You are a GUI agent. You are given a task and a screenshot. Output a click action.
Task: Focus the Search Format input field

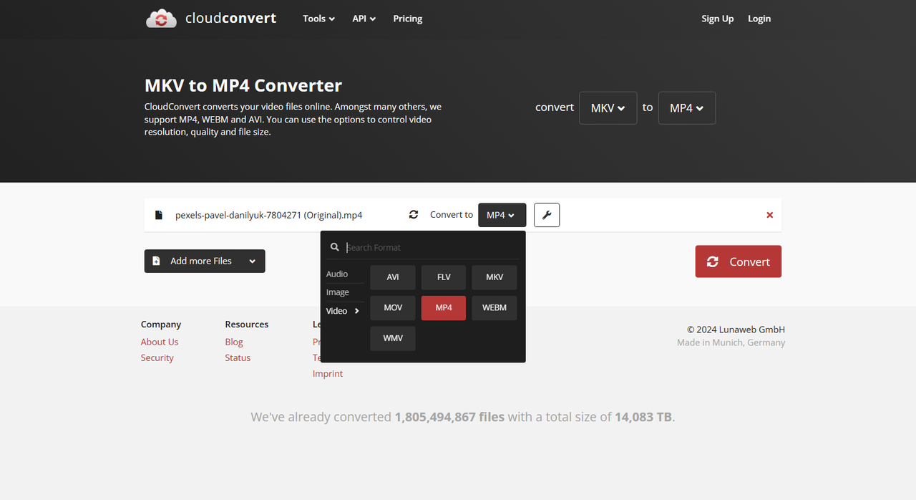433,247
